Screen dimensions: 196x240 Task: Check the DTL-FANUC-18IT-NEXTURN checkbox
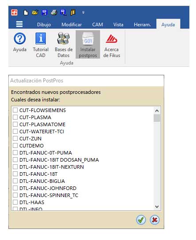[x=15, y=166]
